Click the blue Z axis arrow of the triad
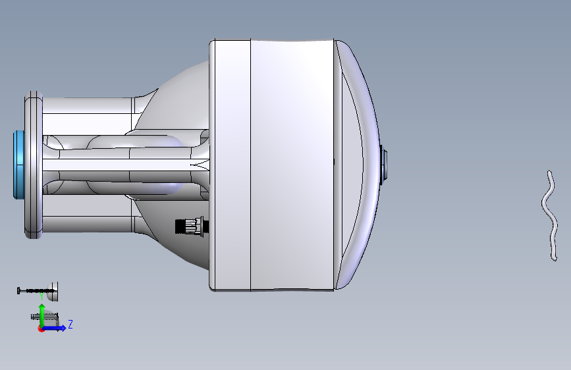571x370 pixels. (55, 328)
